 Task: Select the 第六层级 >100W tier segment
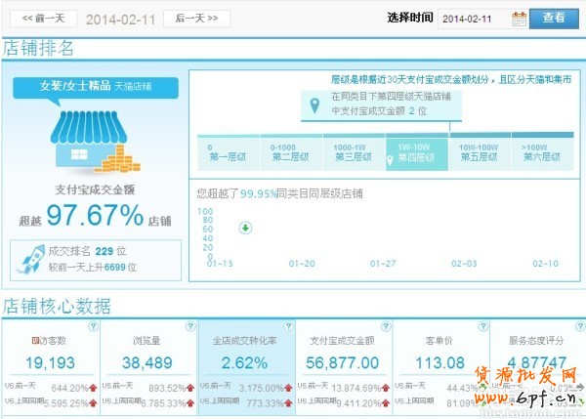tap(547, 152)
